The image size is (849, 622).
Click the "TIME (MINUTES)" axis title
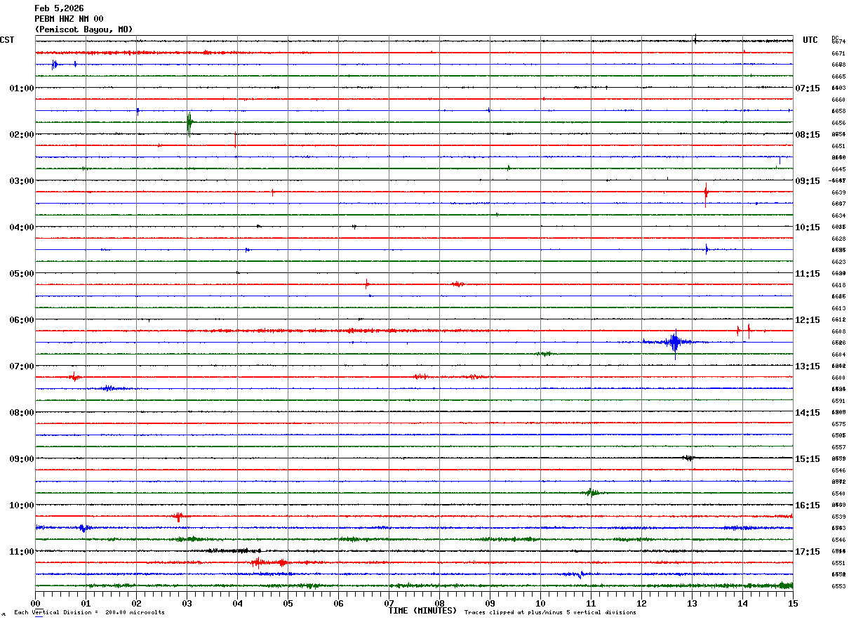[422, 611]
